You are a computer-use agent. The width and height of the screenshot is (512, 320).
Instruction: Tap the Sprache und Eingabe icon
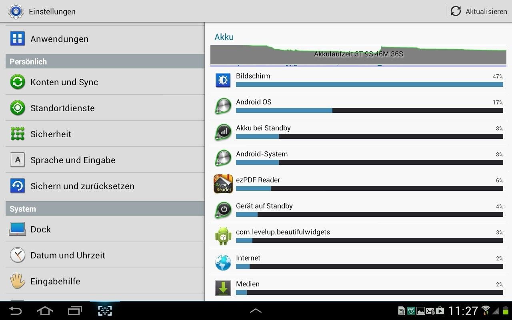click(x=18, y=160)
